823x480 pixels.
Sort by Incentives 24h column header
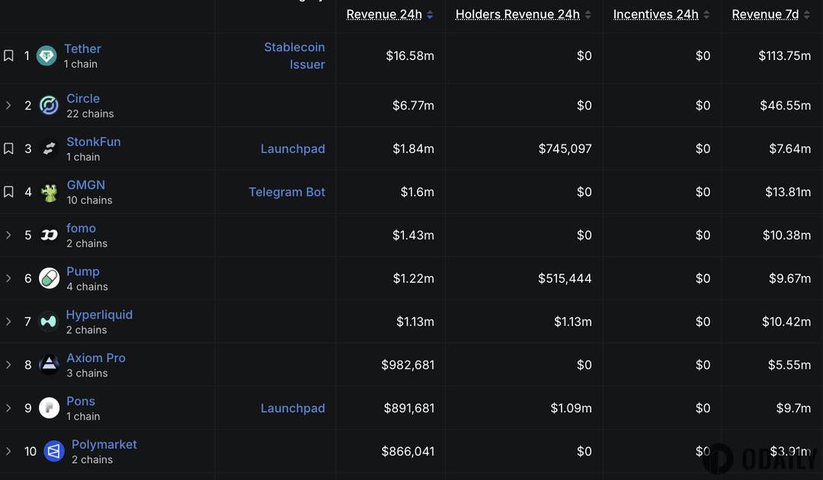pyautogui.click(x=655, y=14)
